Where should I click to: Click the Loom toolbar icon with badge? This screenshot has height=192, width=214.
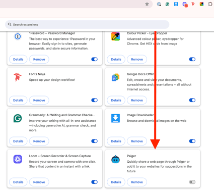coord(185,4)
